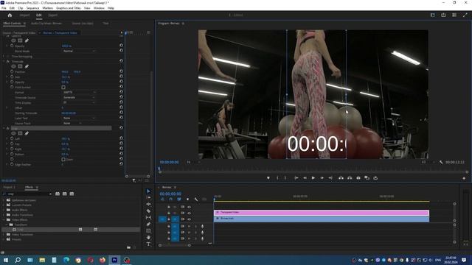The height and width of the screenshot is (265, 472).
Task: Mute first audio track with M button
Action: click(x=190, y=226)
